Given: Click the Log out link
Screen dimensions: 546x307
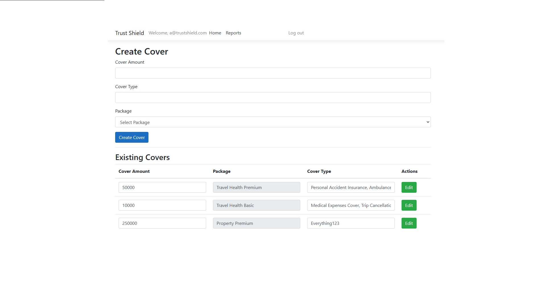Looking at the screenshot, I should (296, 33).
